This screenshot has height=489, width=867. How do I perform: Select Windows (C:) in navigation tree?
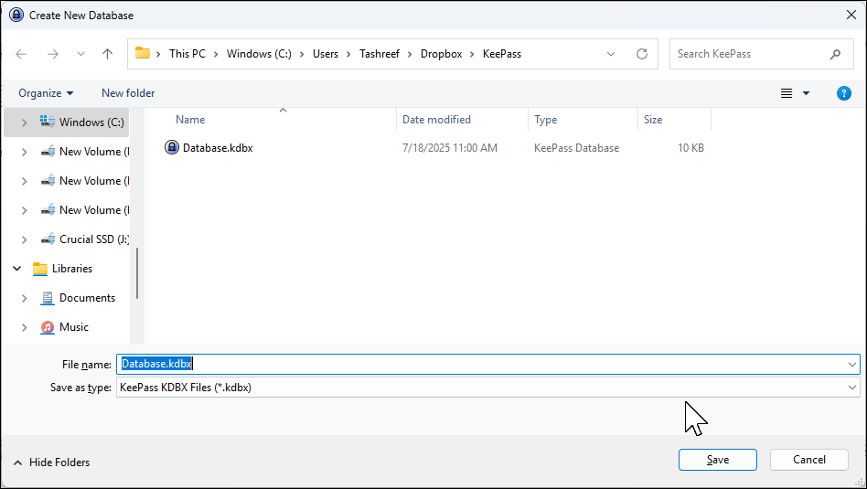(91, 122)
